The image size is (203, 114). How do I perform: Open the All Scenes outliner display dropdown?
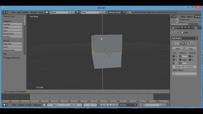(x=198, y=16)
